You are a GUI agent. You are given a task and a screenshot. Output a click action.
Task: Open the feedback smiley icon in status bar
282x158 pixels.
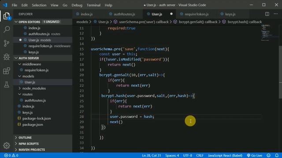(x=268, y=155)
